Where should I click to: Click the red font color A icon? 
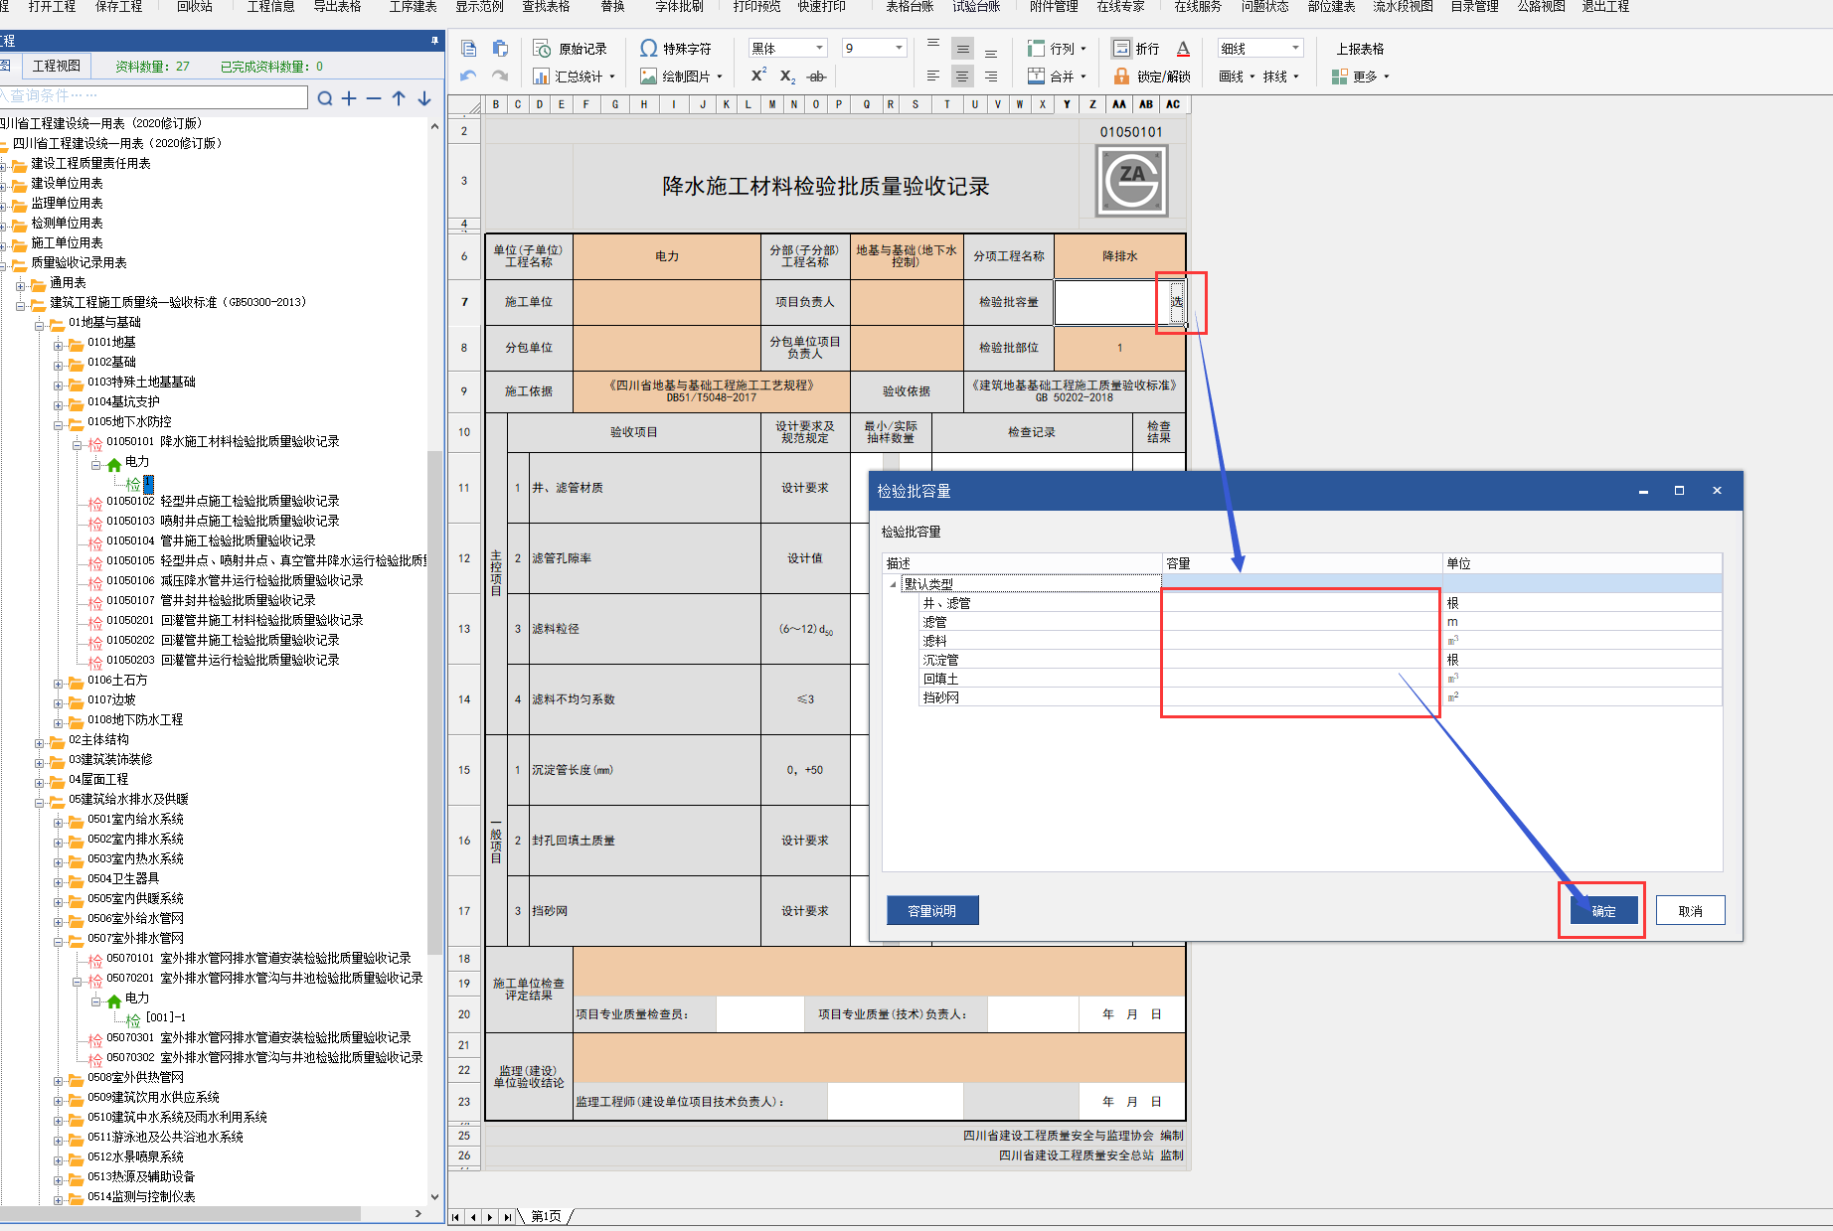[1183, 49]
